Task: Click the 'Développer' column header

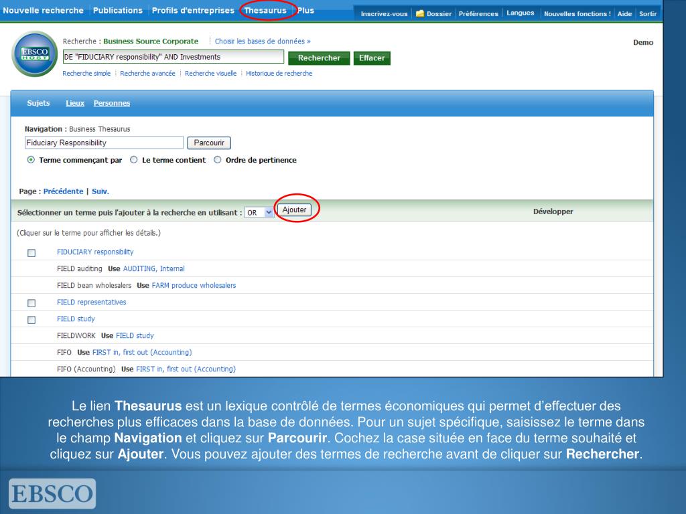Action: tap(553, 211)
